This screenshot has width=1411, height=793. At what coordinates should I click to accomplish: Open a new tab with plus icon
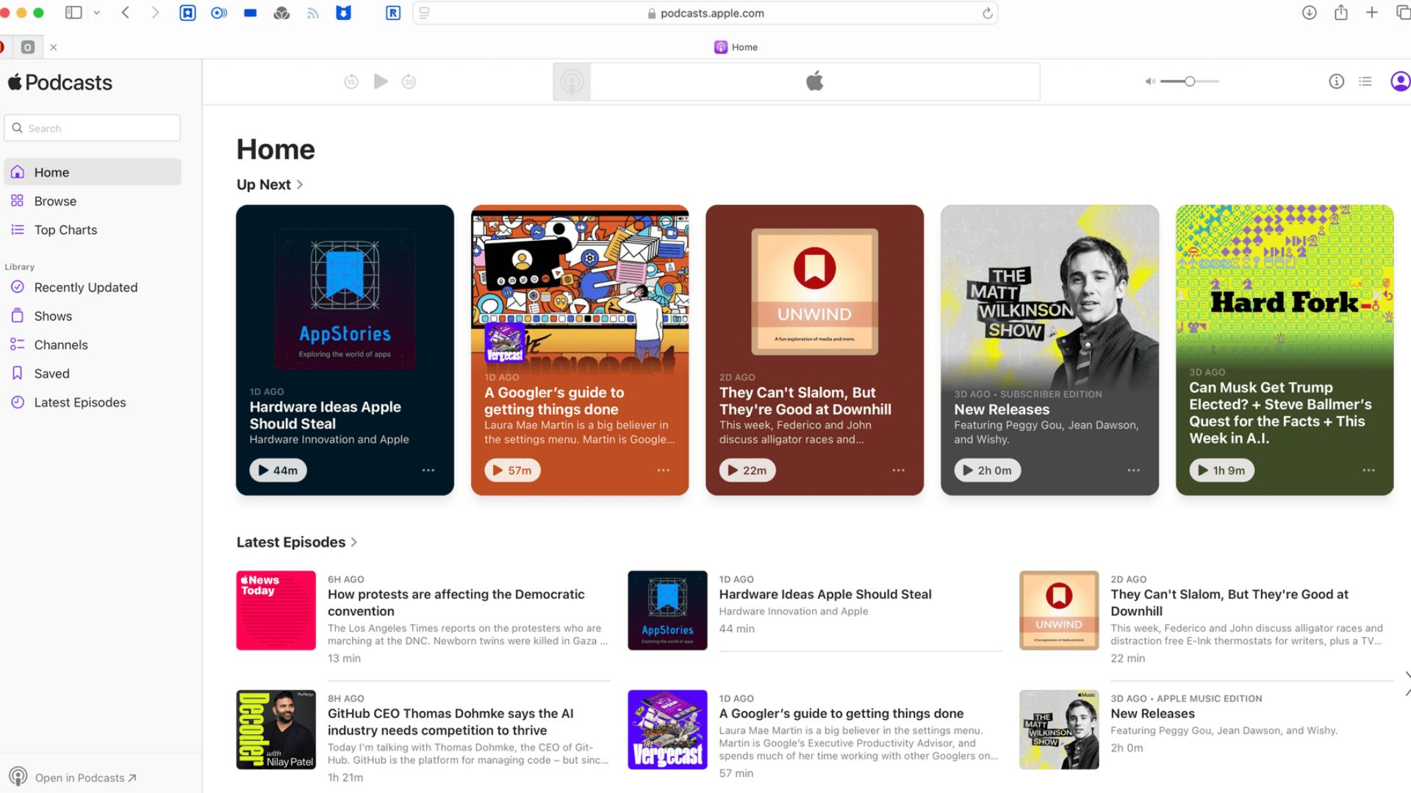coord(1372,12)
